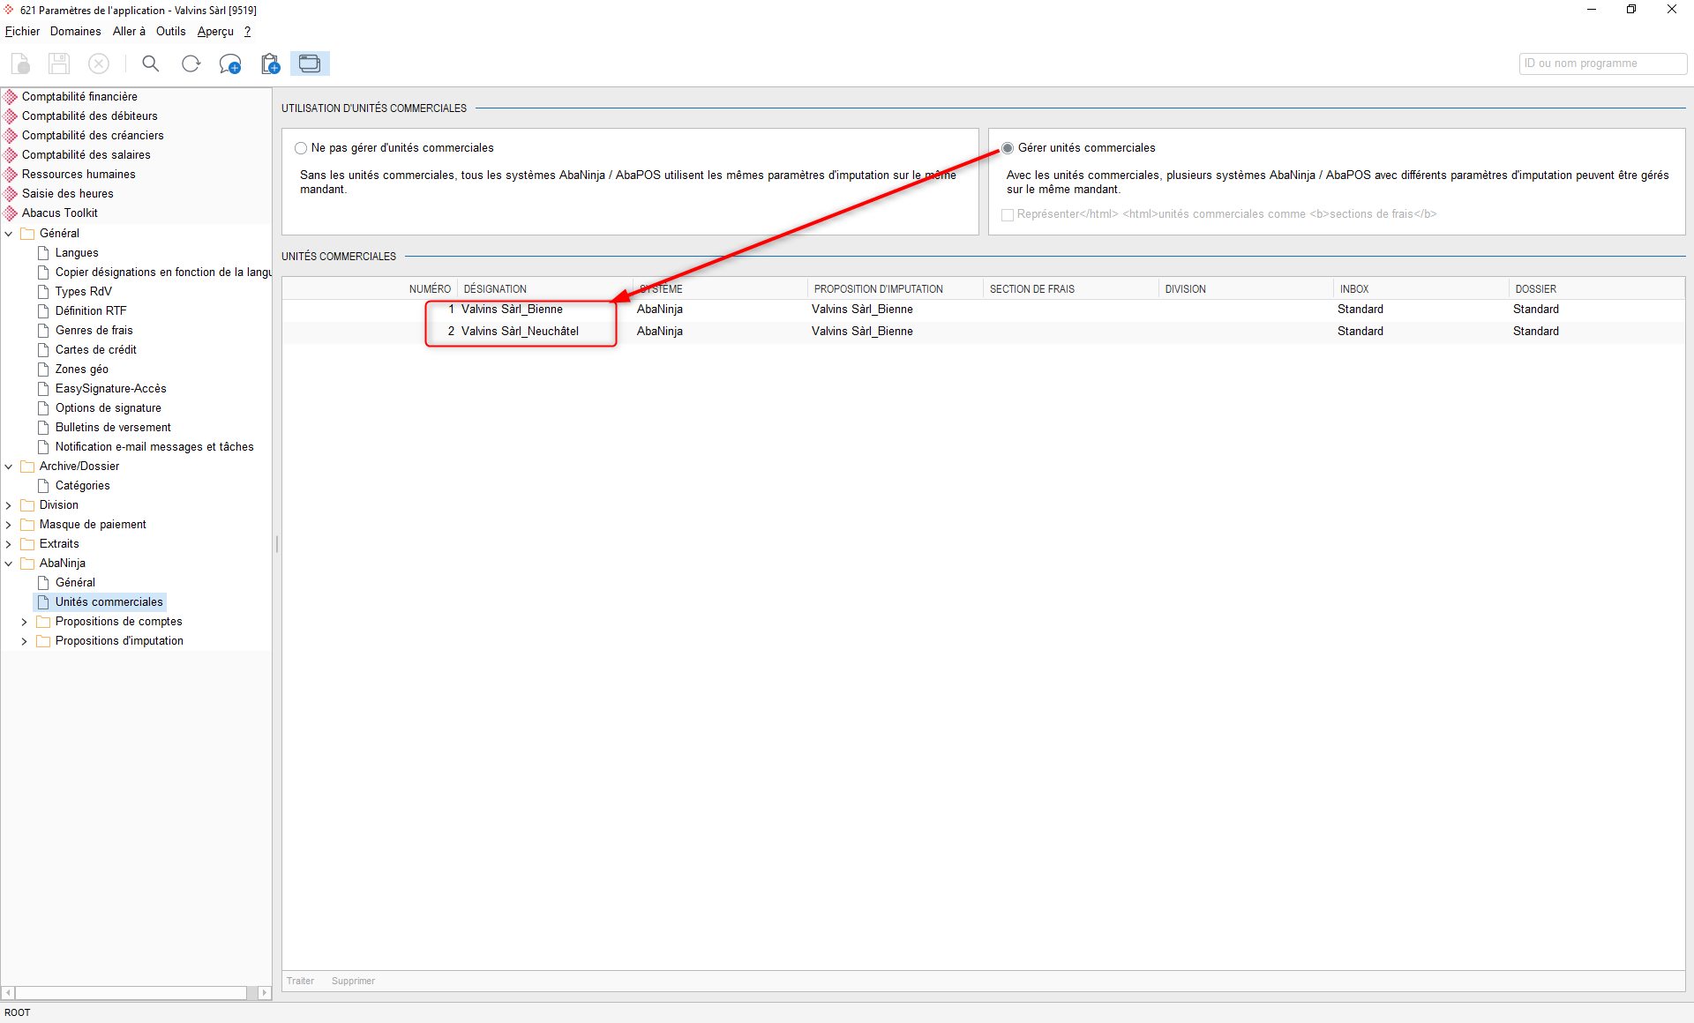The width and height of the screenshot is (1694, 1023).
Task: Click the clipboard plus toolbar icon
Action: (270, 63)
